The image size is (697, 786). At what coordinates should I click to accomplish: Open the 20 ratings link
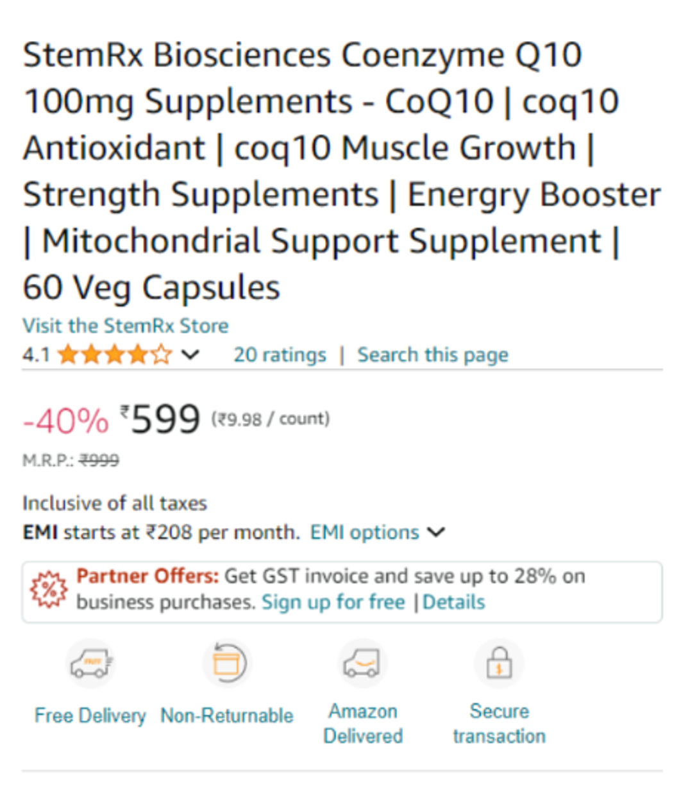[x=280, y=355]
